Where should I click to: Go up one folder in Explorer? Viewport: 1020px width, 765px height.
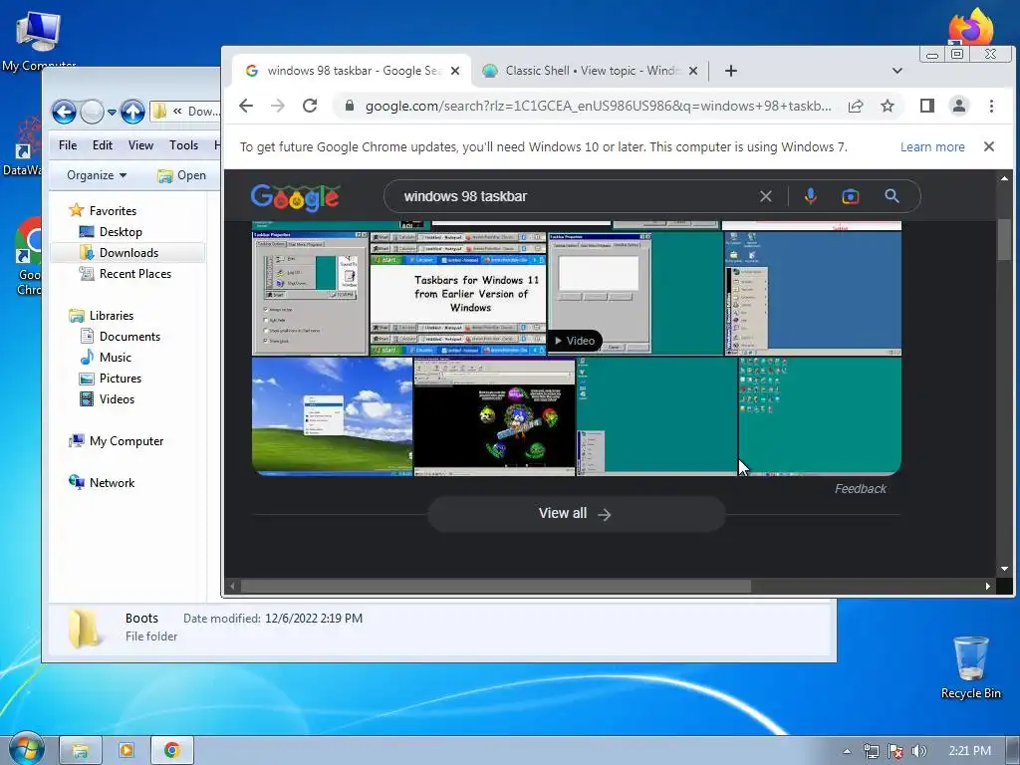(132, 112)
